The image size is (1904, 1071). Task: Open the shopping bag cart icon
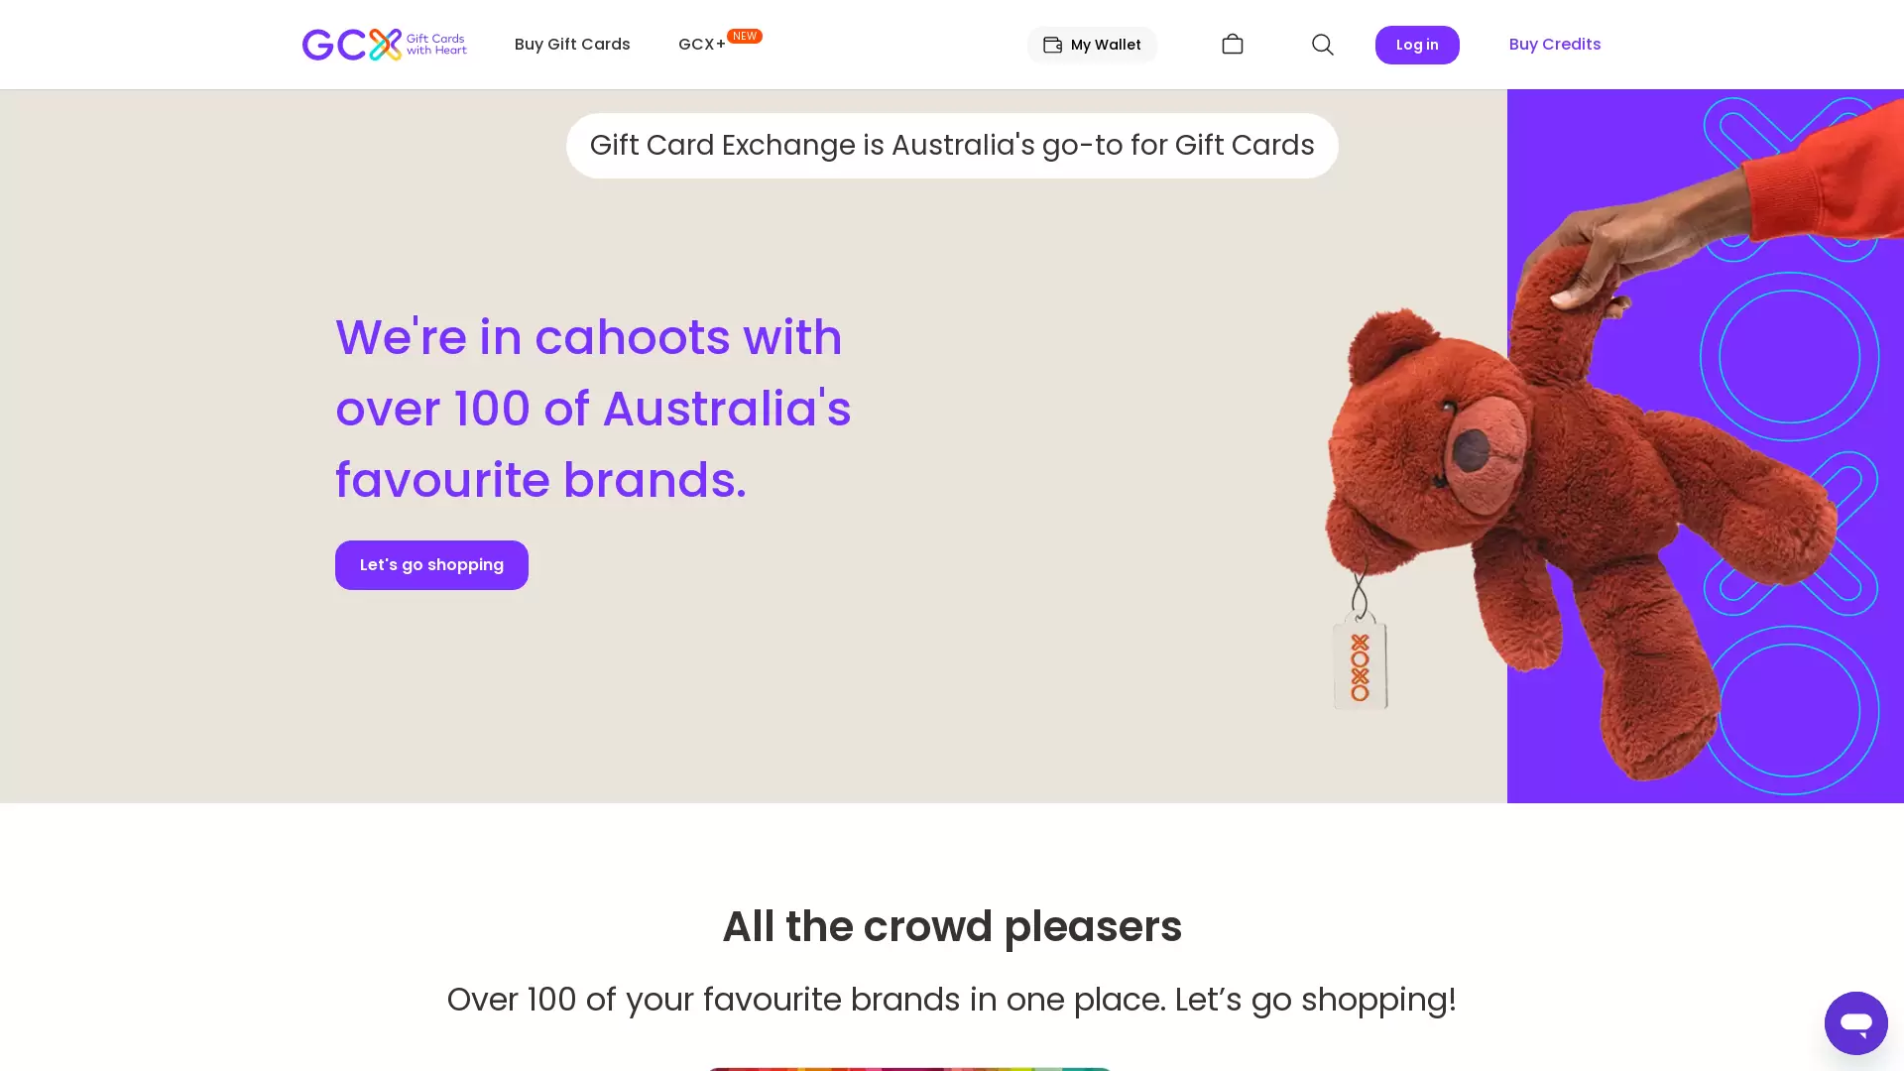pos(1233,45)
